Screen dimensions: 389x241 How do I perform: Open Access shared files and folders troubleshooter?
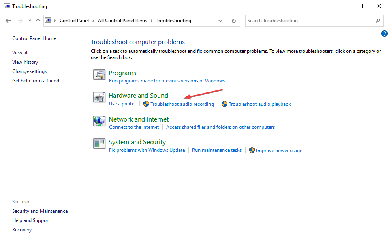tap(220, 127)
